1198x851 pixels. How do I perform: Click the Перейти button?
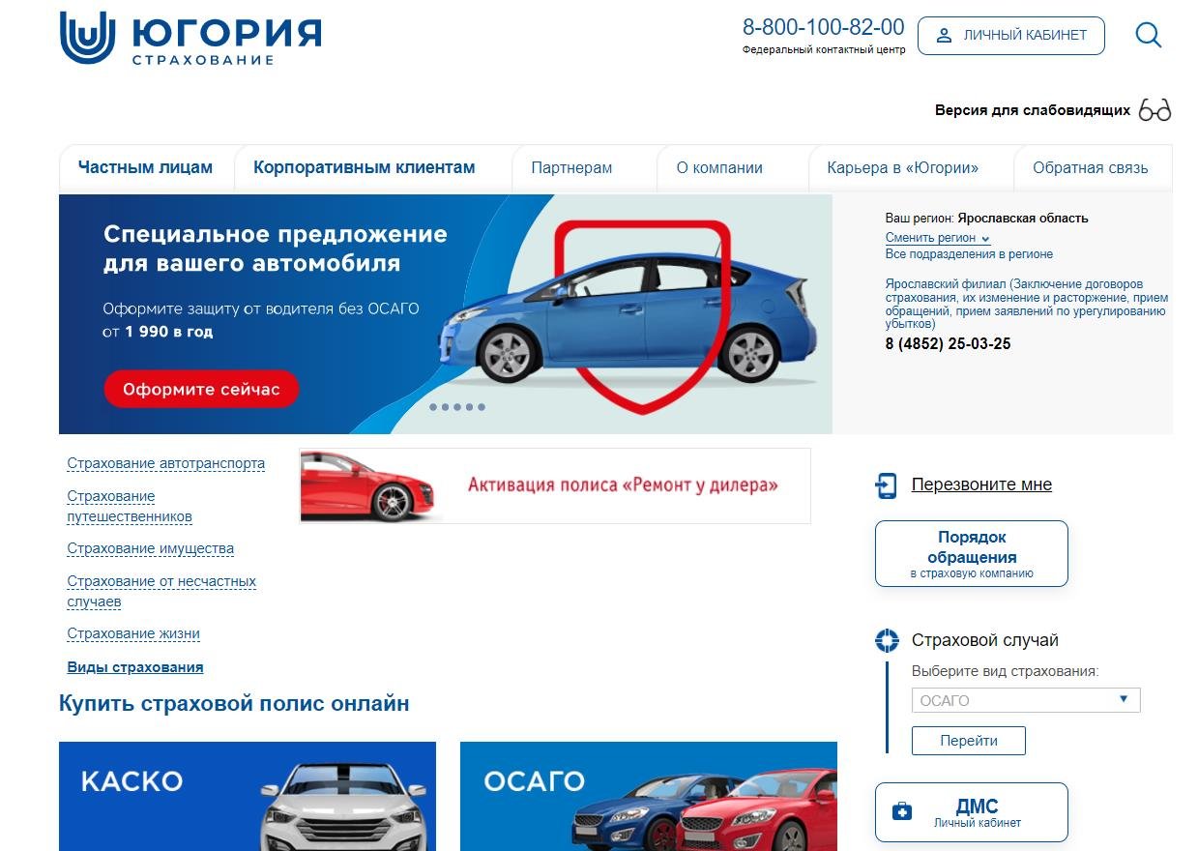pos(969,741)
